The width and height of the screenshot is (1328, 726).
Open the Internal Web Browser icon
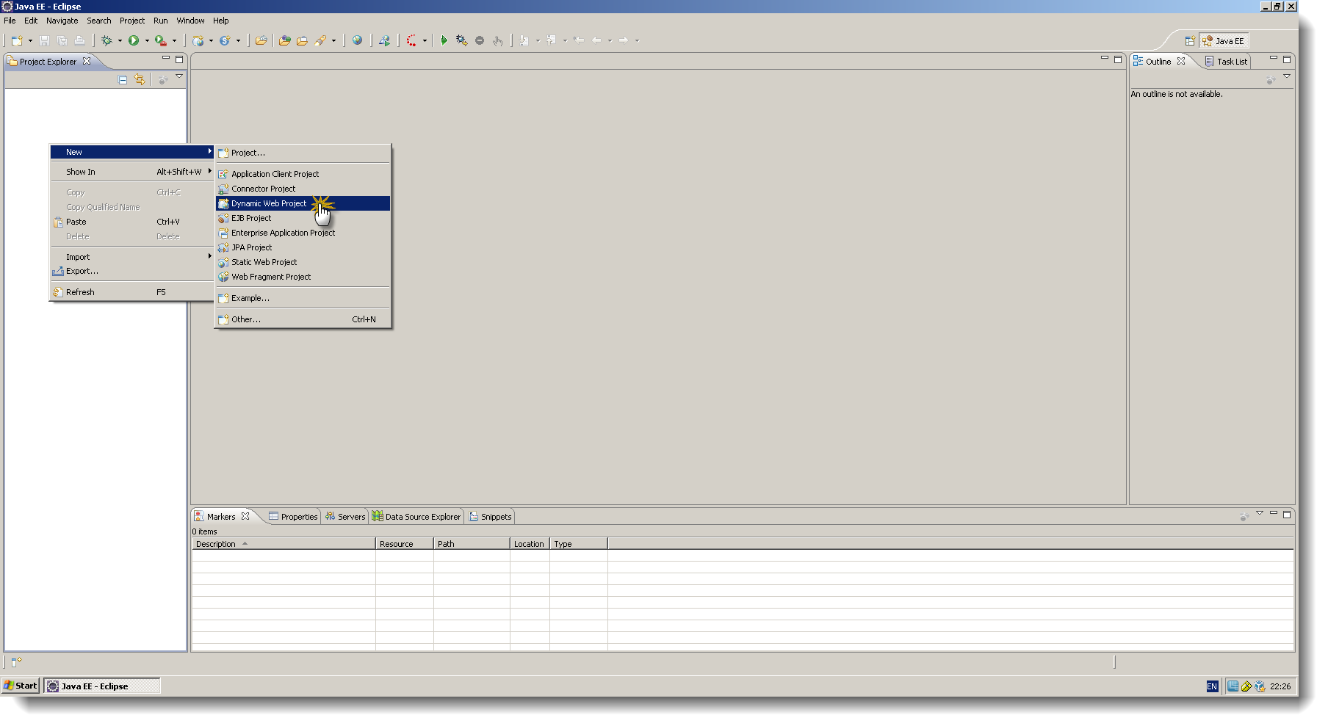pos(358,40)
